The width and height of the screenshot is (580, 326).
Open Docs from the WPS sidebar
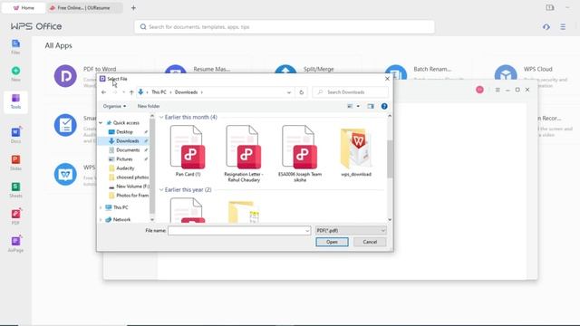[15, 135]
